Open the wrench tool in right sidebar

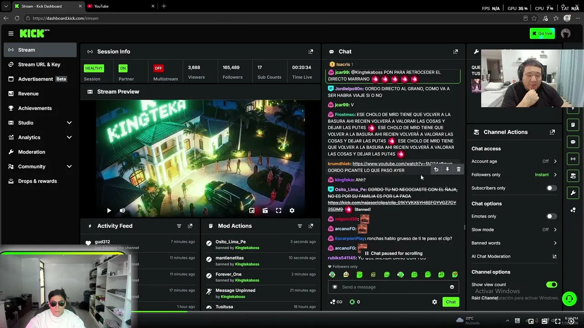pos(573,193)
